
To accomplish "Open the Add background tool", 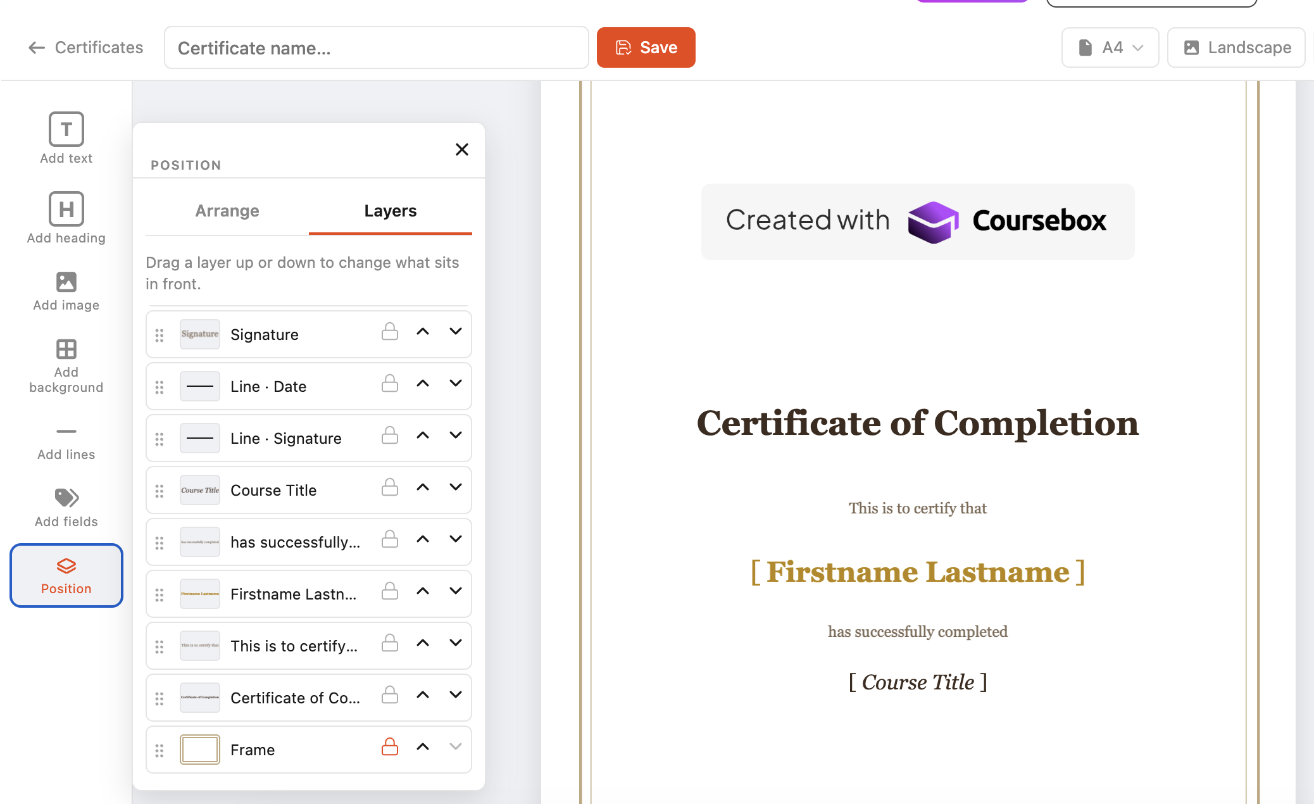I will 66,367.
